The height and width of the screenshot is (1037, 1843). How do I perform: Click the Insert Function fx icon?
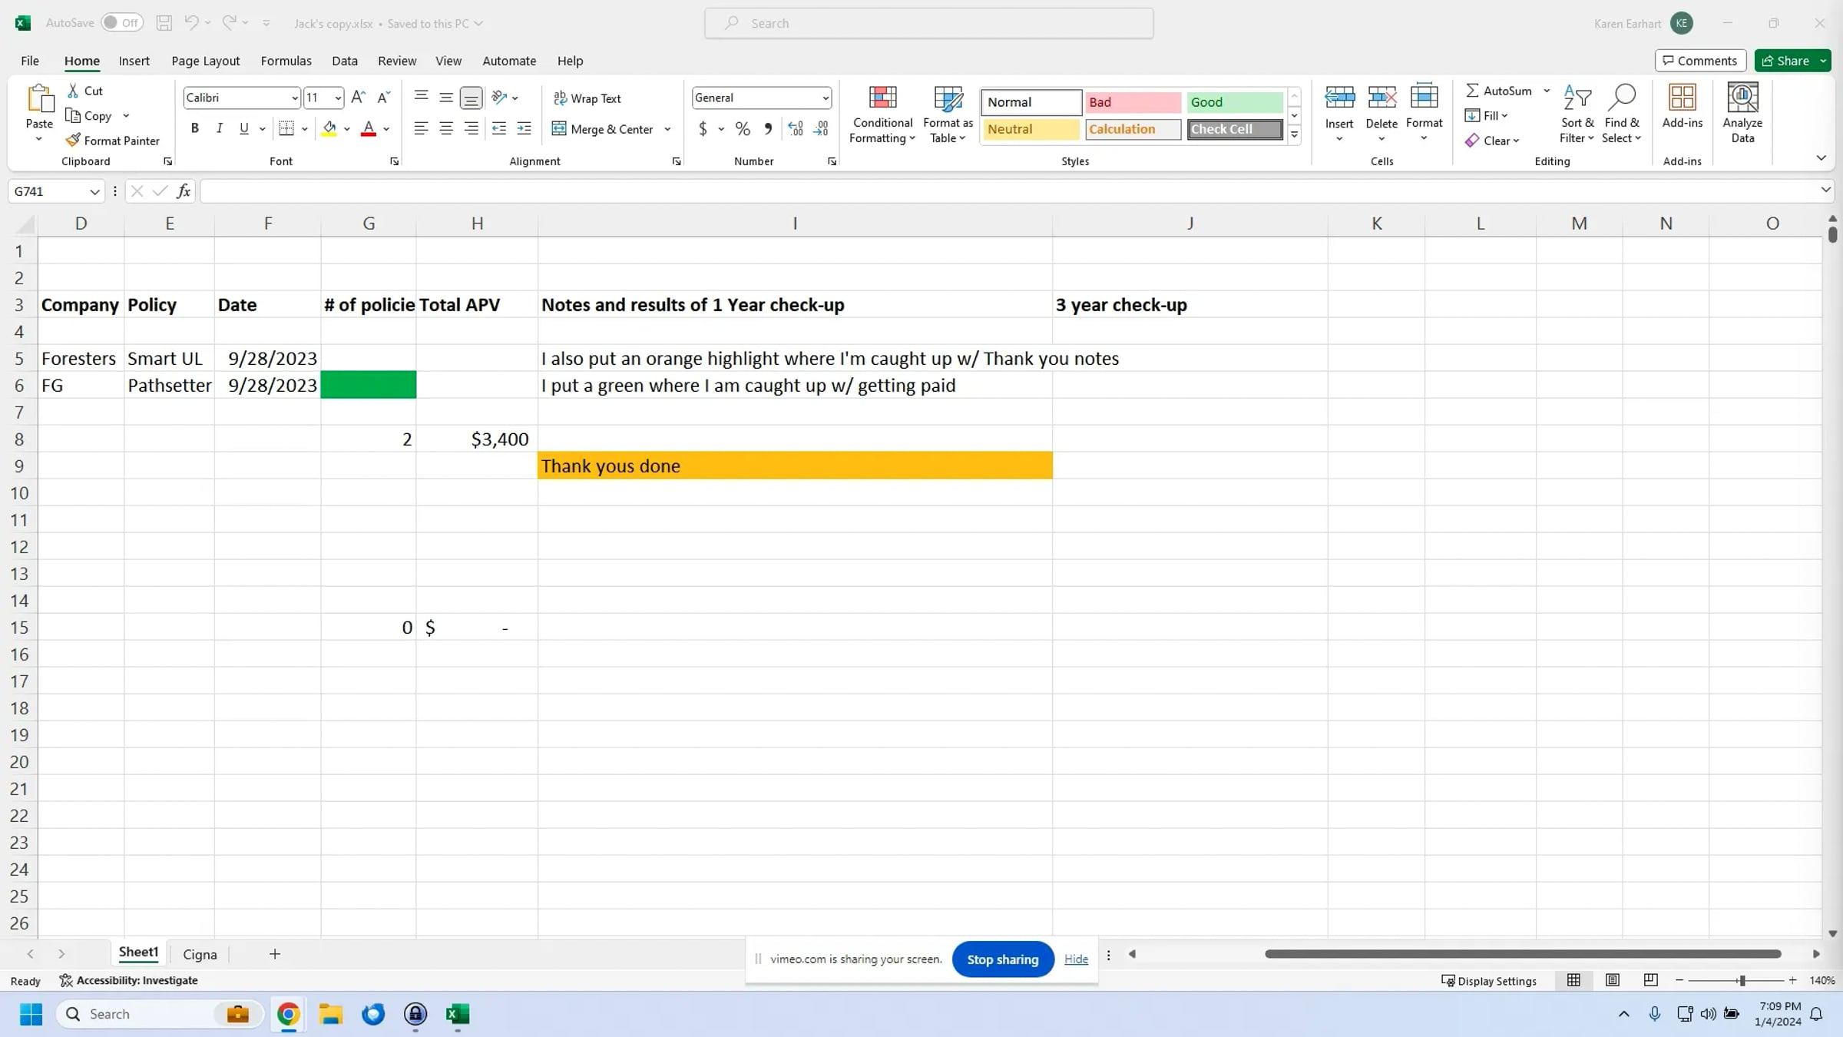[184, 191]
